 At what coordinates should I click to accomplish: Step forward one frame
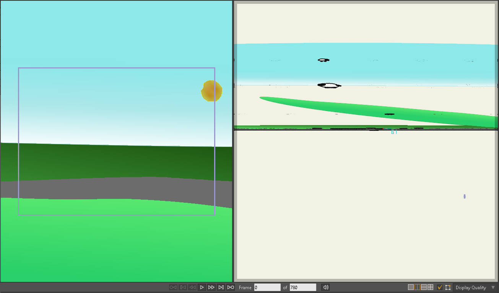point(221,287)
